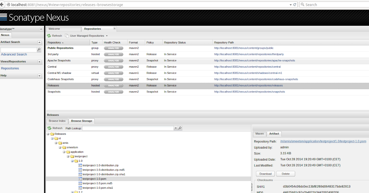The height and width of the screenshot is (193, 369).
Task: Collapse the smeetsm folder node
Action: tap(60, 147)
